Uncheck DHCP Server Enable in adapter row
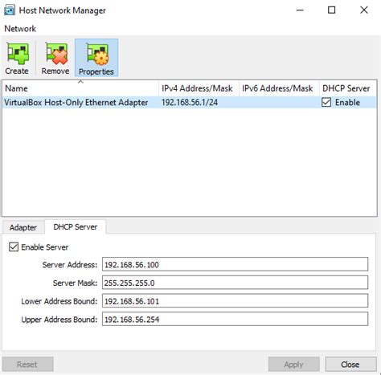 click(x=326, y=103)
